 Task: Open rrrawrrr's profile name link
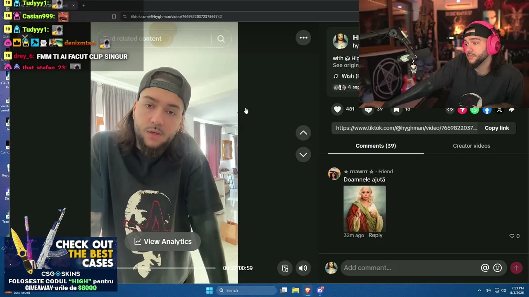359,172
